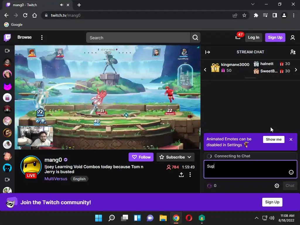Image resolution: width=300 pixels, height=225 pixels.
Task: Focus the Twitch search field
Action: pyautogui.click(x=138, y=38)
